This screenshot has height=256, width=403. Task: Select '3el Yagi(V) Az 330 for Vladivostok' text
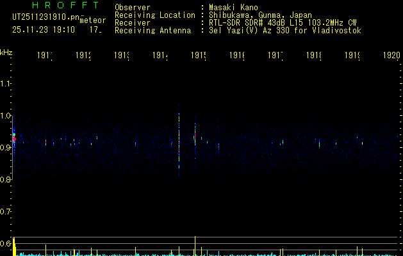(285, 31)
